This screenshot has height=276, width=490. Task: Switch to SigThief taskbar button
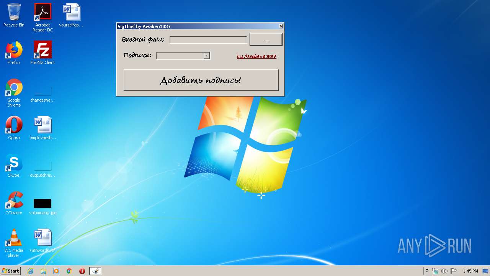coord(95,271)
